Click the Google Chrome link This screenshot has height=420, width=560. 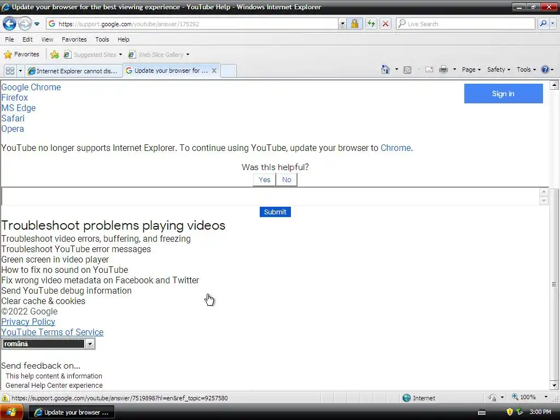[x=31, y=87]
